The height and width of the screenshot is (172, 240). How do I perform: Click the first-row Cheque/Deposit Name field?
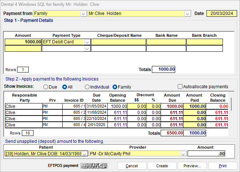[118, 42]
